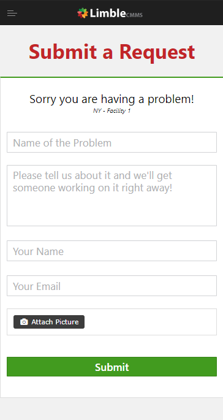
Task: Click the word Request in red heading
Action: 157,52
